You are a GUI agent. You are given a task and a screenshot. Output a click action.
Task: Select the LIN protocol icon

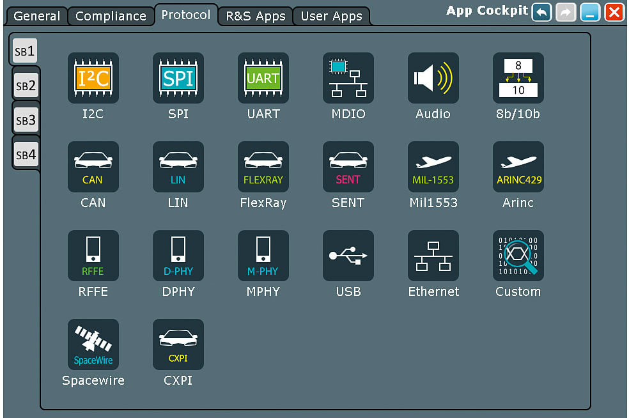pyautogui.click(x=178, y=167)
